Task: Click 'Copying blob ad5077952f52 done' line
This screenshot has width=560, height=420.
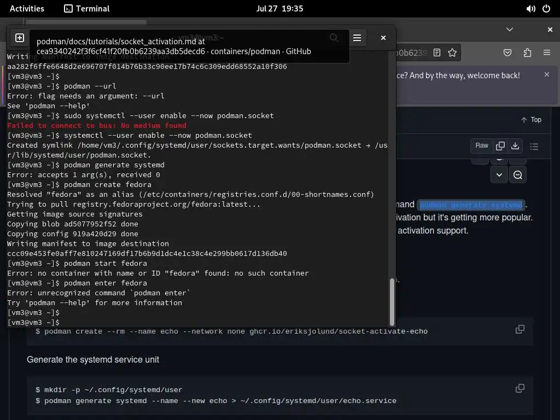Action: pyautogui.click(x=73, y=224)
